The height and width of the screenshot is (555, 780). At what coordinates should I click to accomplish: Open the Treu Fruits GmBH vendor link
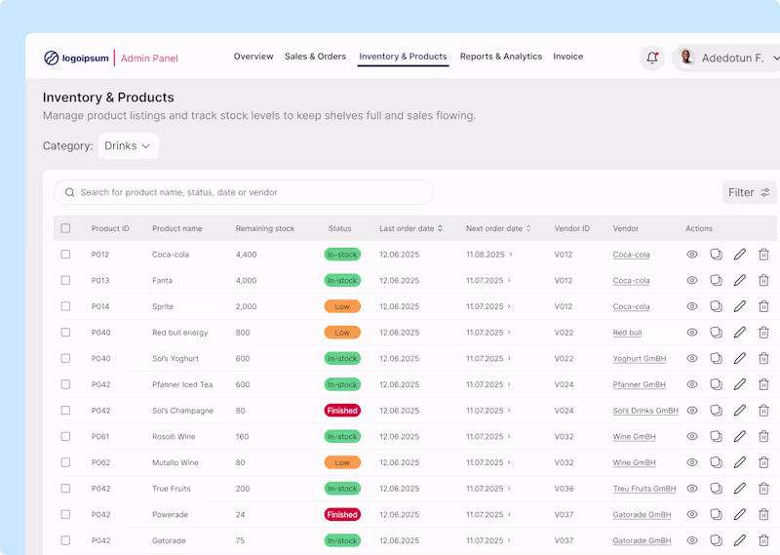click(x=644, y=489)
